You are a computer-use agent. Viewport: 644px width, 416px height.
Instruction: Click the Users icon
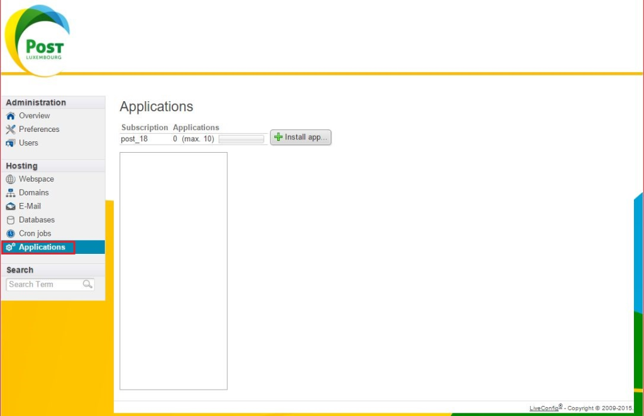(11, 143)
